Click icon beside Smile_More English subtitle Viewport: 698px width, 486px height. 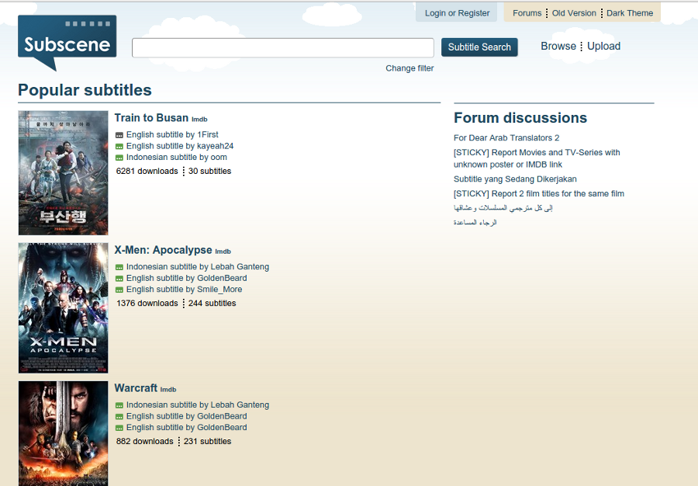(x=119, y=290)
